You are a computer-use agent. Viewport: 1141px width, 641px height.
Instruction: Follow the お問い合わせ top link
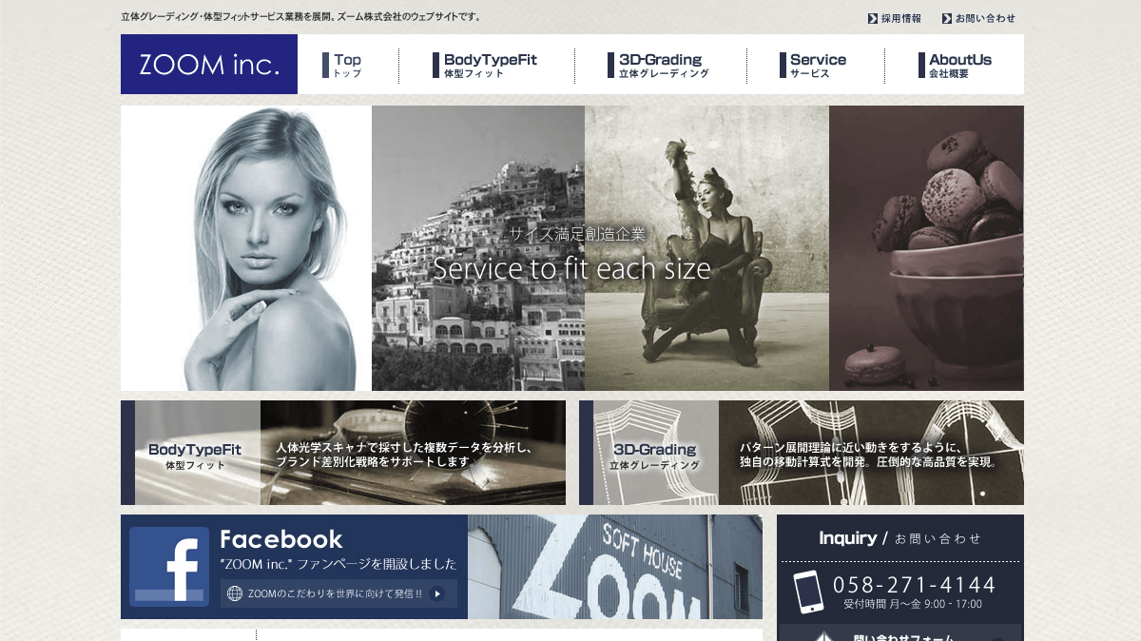pyautogui.click(x=985, y=18)
